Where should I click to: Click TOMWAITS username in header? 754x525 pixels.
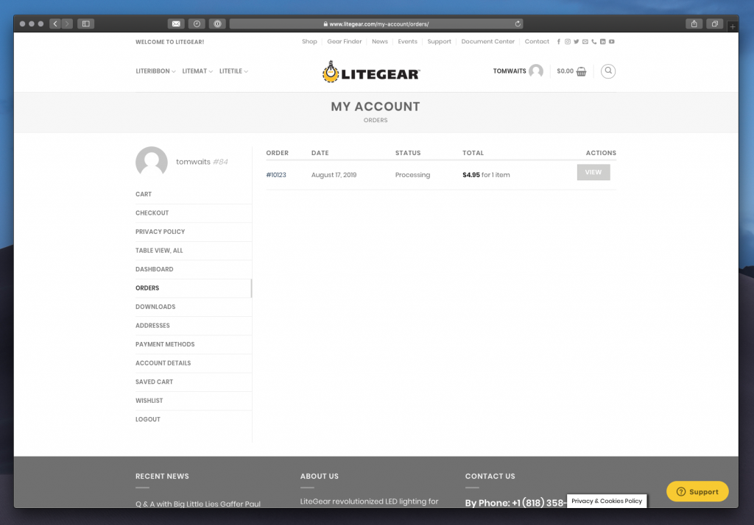(510, 71)
